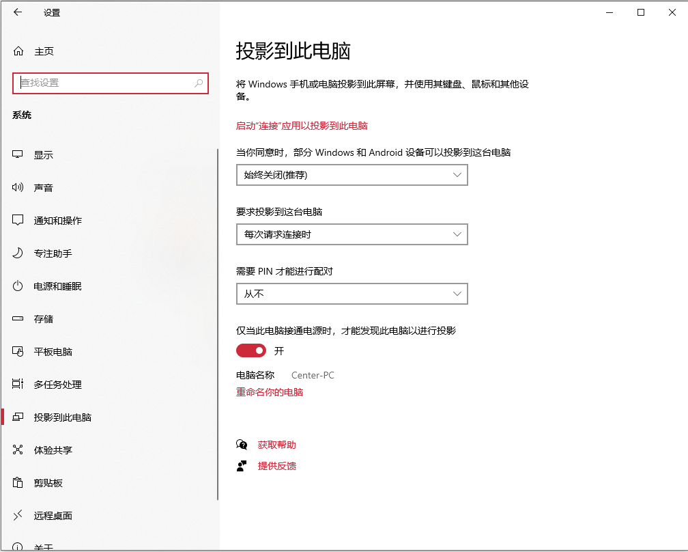
Task: Click the display monitor icon beside 显示
Action: 18,154
